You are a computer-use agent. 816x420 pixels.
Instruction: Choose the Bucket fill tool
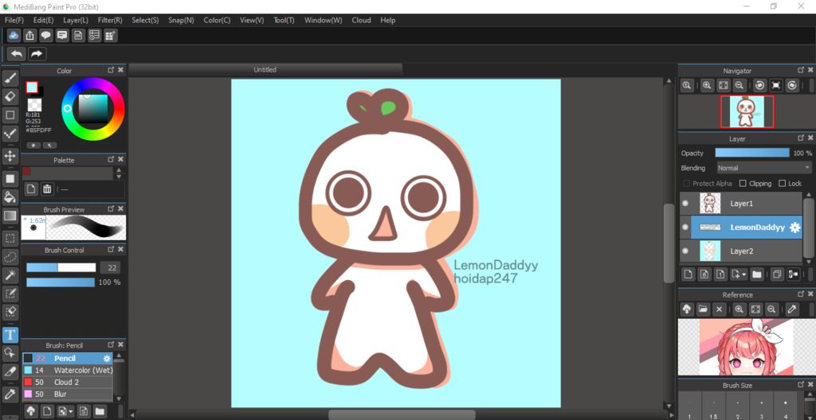[x=10, y=197]
